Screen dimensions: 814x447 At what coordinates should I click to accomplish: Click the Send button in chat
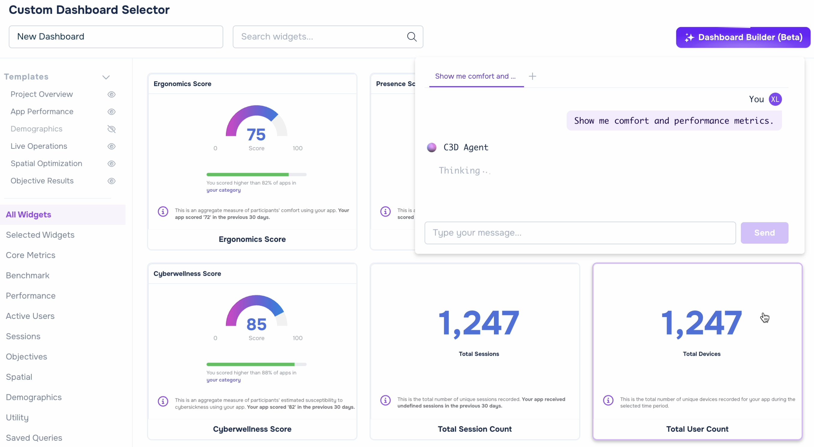(x=765, y=233)
